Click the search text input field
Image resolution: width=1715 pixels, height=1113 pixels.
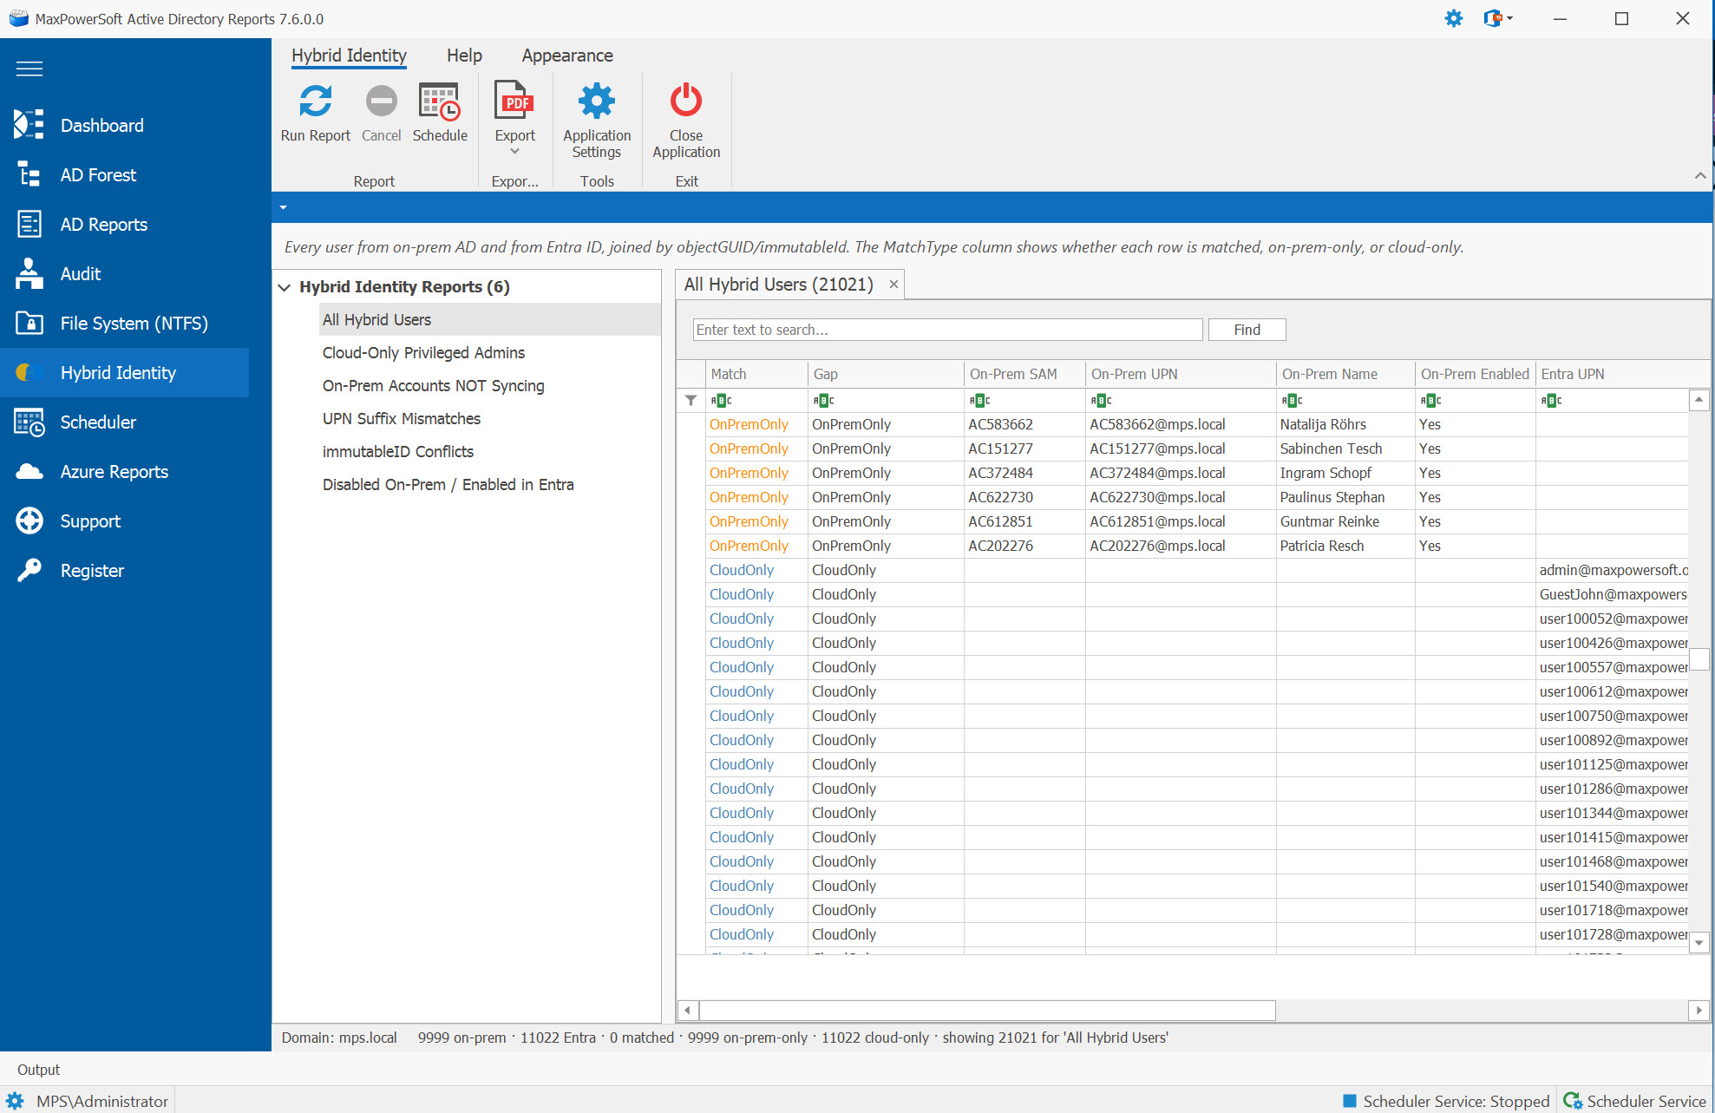point(947,330)
